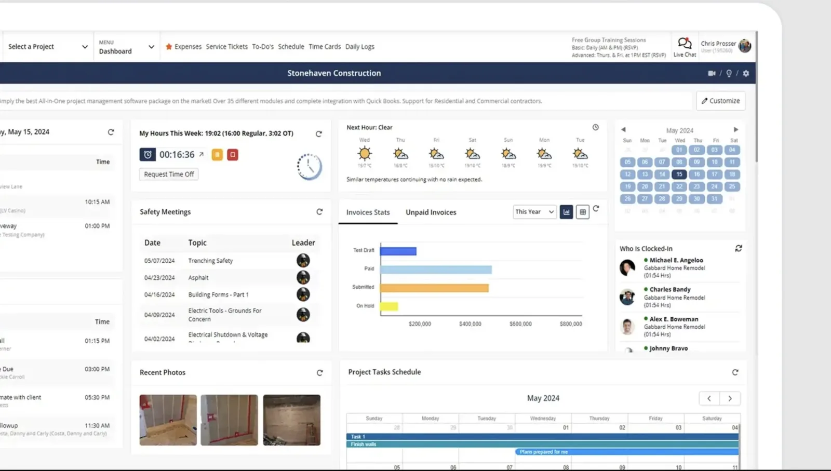Image resolution: width=831 pixels, height=471 pixels.
Task: Open the timer pop-out arrow icon
Action: pos(201,154)
